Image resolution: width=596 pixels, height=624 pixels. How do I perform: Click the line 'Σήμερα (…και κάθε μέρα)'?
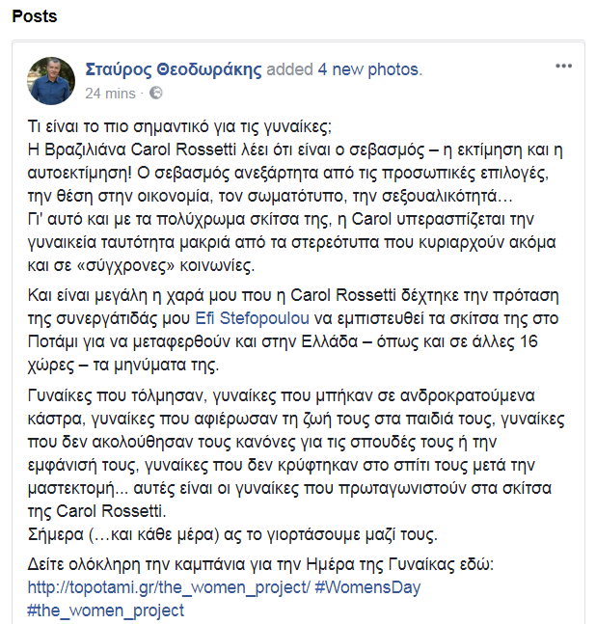tap(232, 534)
